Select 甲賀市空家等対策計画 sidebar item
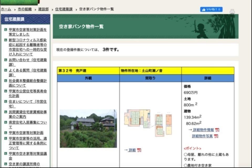 tap(26, 133)
